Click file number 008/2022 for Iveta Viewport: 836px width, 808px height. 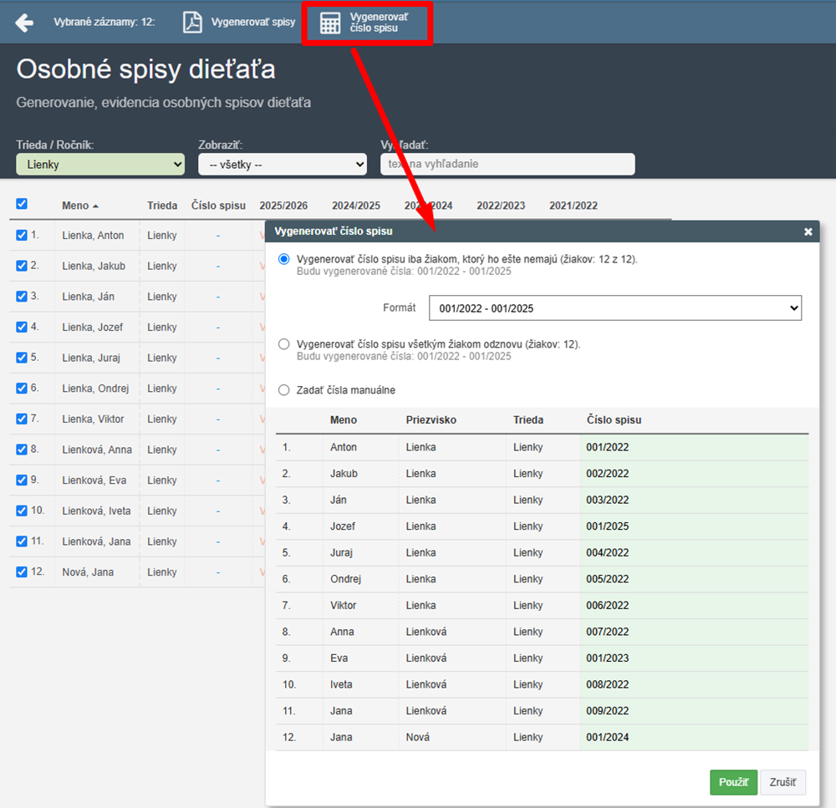pos(607,685)
